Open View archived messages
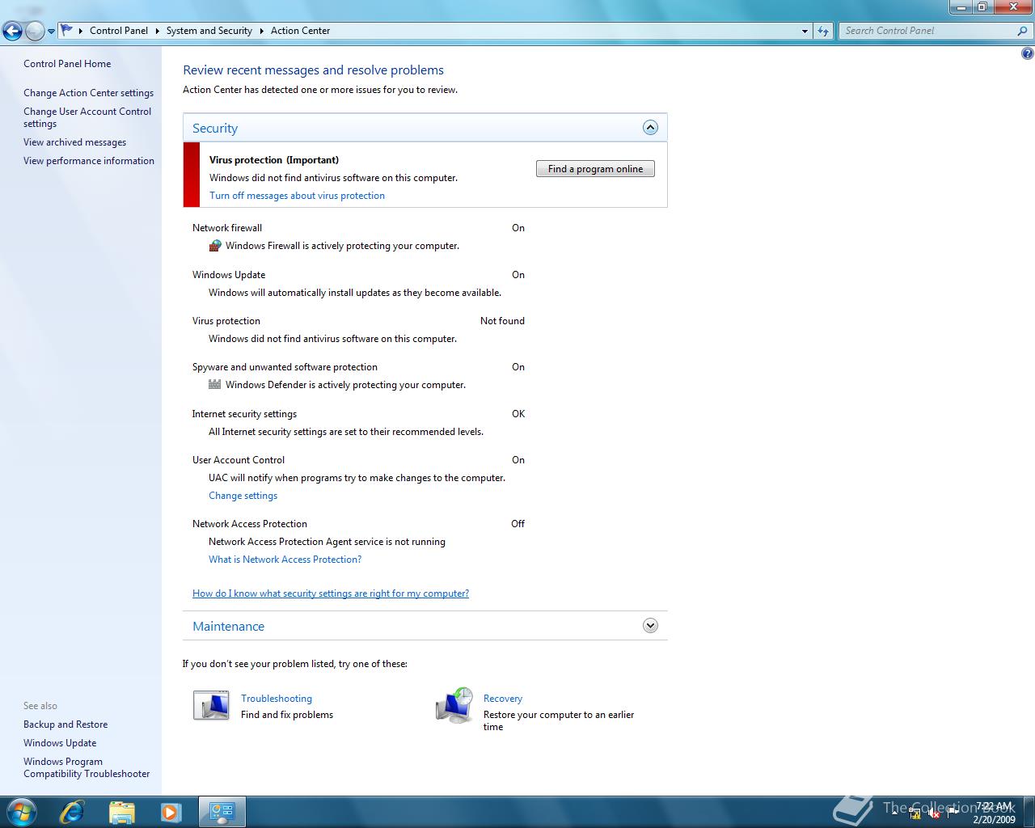This screenshot has width=1035, height=828. coord(74,142)
